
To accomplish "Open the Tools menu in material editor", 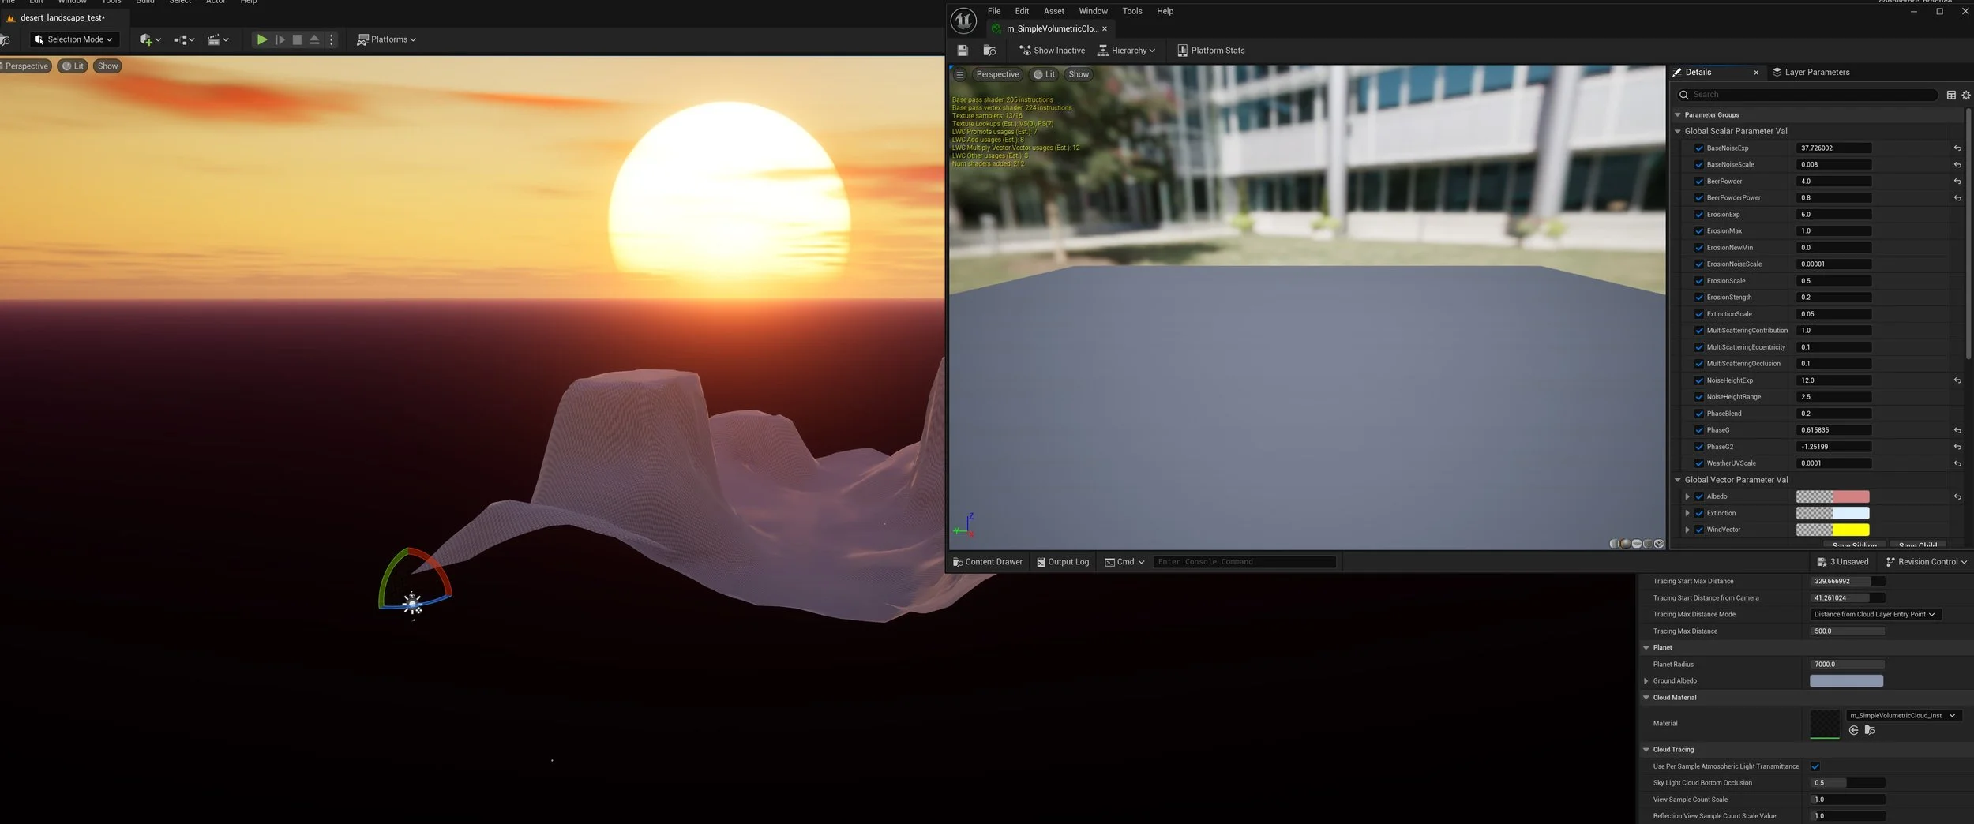I will [1132, 11].
